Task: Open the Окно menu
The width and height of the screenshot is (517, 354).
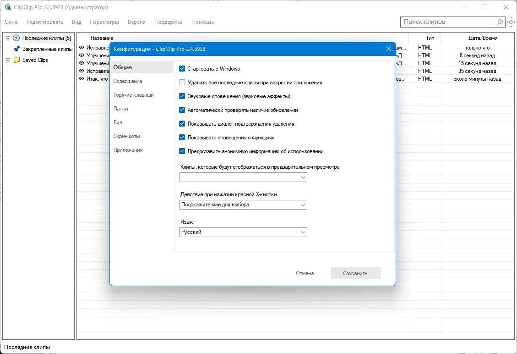Action: [11, 22]
